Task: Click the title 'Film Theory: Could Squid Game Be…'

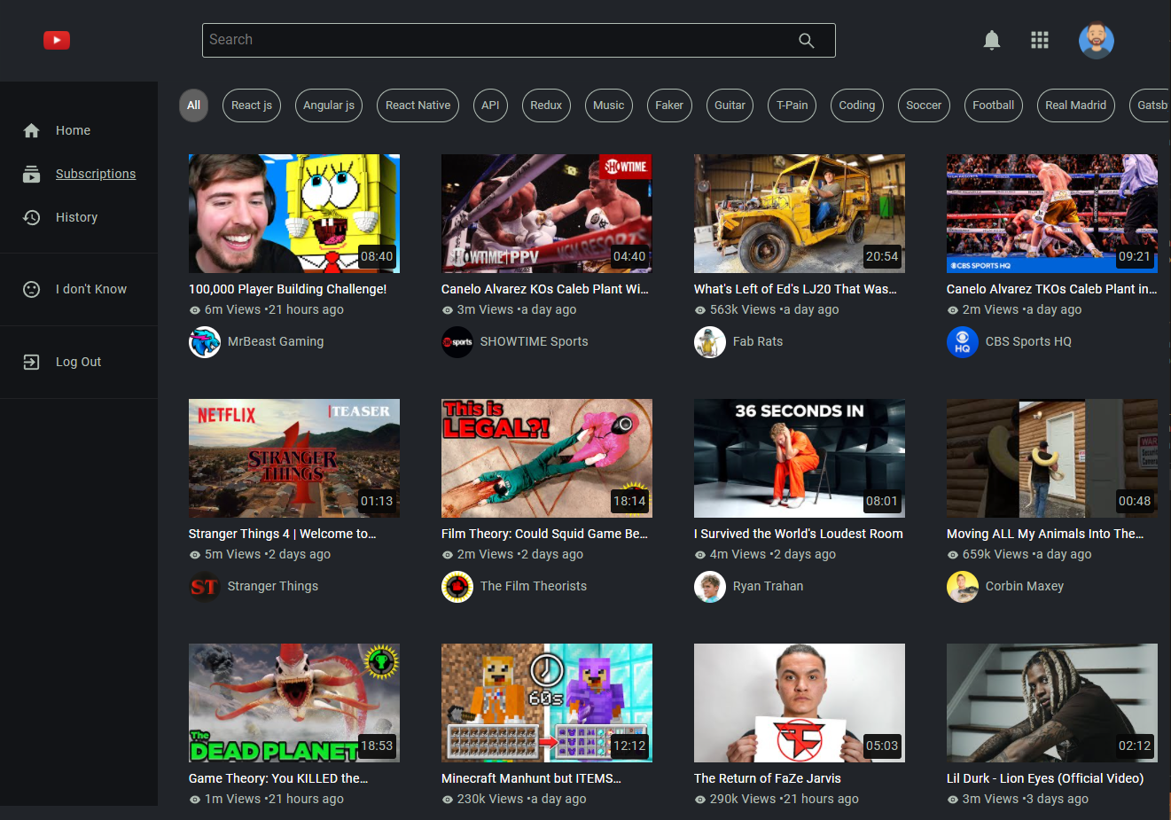Action: tap(544, 534)
